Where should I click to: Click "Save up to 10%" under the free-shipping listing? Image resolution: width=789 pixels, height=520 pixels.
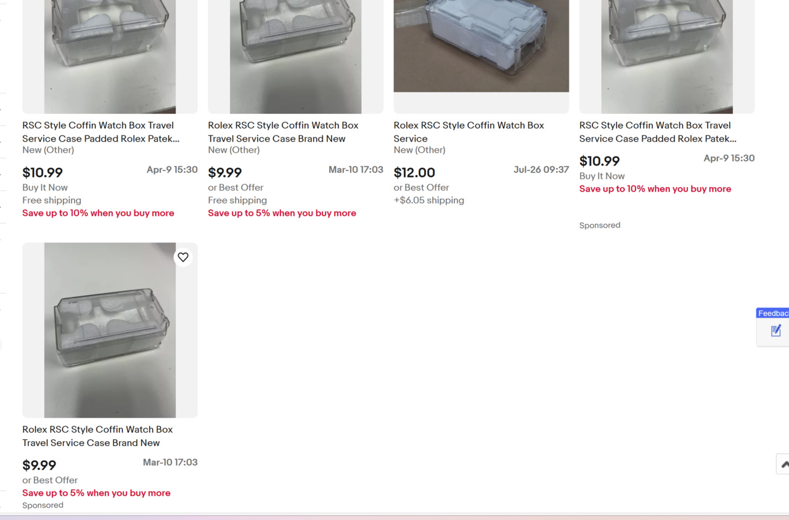pos(98,213)
